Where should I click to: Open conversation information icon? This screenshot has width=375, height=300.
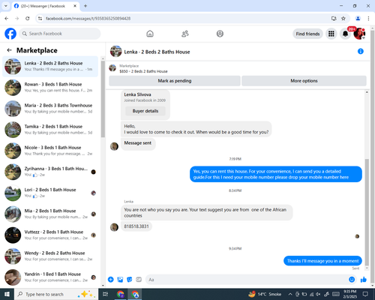[x=361, y=51]
